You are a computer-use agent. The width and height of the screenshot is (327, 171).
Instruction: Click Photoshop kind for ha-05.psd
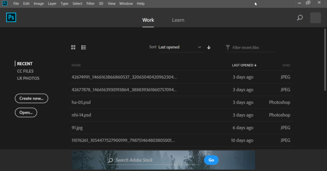(x=279, y=102)
